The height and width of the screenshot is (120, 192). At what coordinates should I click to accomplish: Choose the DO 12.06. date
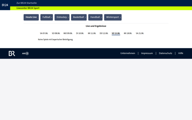coord(104,33)
